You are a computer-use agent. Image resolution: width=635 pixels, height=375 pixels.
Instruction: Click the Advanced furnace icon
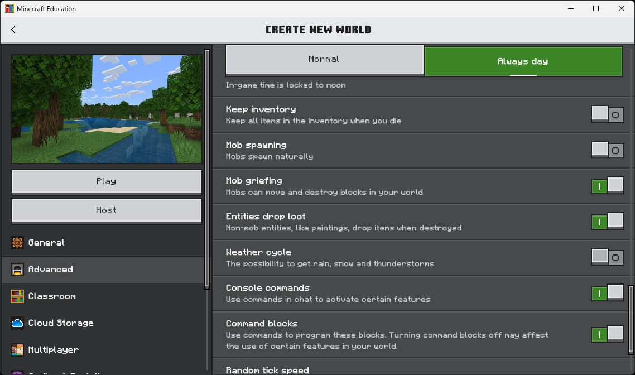tap(17, 270)
